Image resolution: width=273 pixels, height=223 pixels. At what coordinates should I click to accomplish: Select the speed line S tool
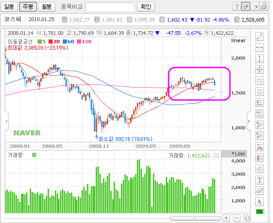pos(259,124)
